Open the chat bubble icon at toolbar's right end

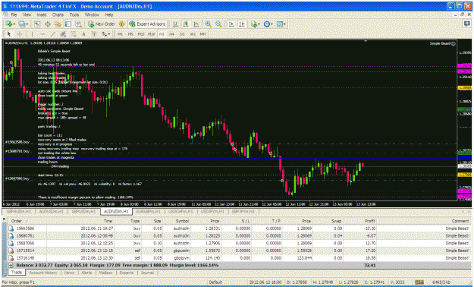(x=467, y=24)
